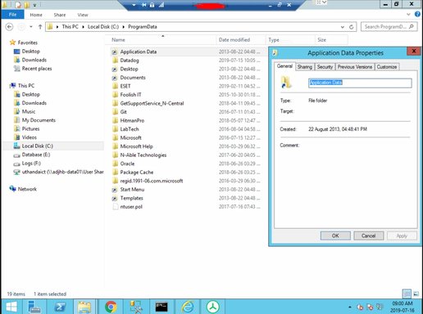The height and width of the screenshot is (314, 423).
Task: Open the uthandaict network share
Action: click(x=62, y=172)
